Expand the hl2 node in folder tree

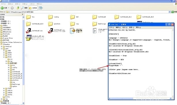point(9,69)
